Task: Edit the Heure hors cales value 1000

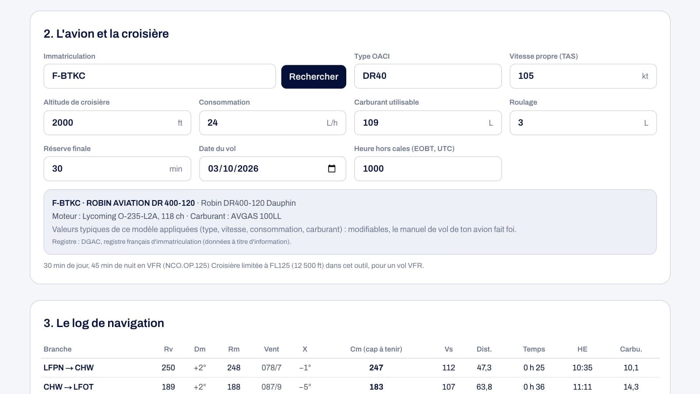Action: (x=428, y=169)
